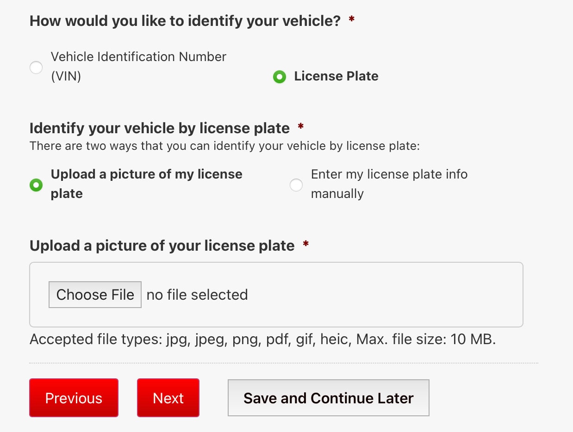
Task: Select the License Plate radio option
Action: [280, 77]
